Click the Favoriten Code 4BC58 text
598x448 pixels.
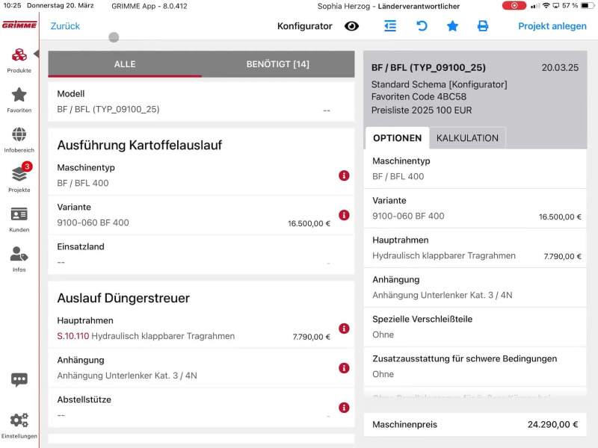click(419, 97)
